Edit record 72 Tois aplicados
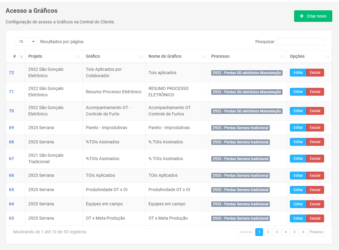 [298, 73]
